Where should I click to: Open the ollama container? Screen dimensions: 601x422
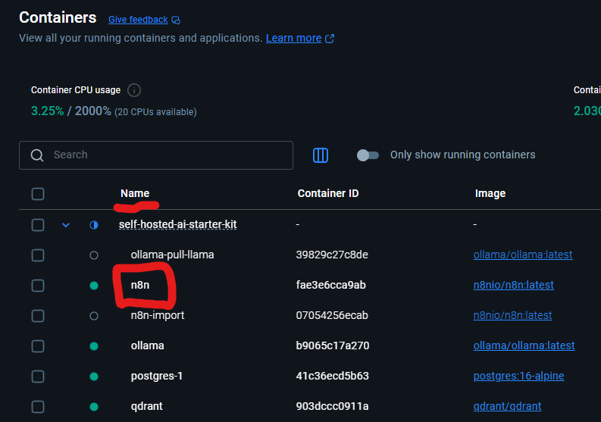[148, 345]
